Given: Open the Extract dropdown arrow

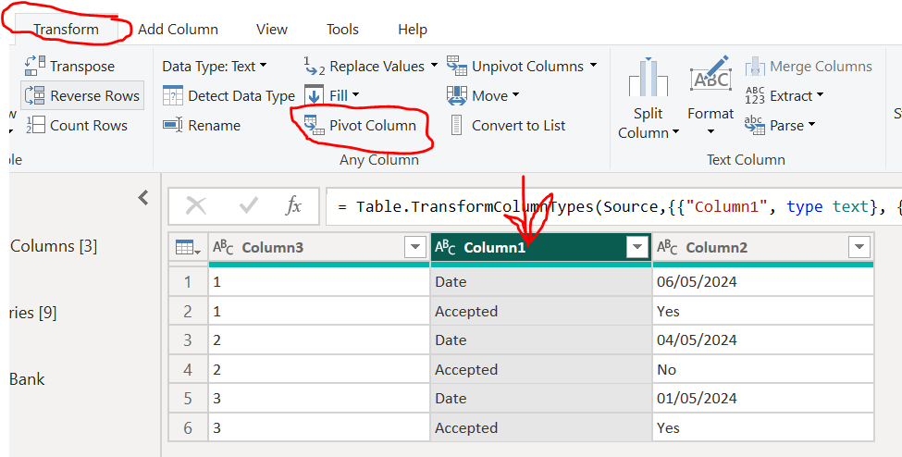Looking at the screenshot, I should pyautogui.click(x=820, y=95).
